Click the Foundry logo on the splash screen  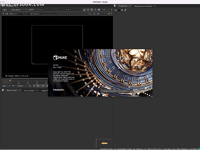(x=58, y=90)
